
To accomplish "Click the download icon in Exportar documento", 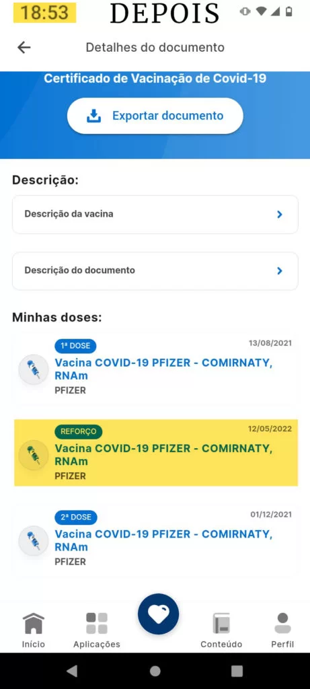I will coord(93,116).
